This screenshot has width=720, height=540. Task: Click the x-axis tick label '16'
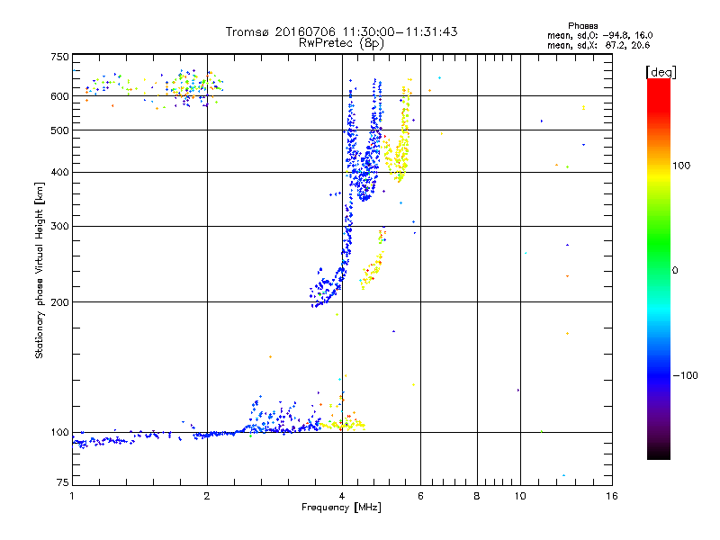click(612, 496)
